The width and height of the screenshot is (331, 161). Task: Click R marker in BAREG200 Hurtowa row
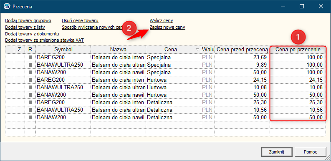coord(30,80)
